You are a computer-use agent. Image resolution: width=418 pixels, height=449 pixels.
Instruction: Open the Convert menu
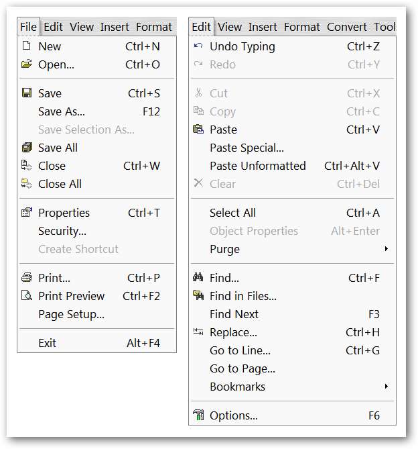pyautogui.click(x=346, y=27)
